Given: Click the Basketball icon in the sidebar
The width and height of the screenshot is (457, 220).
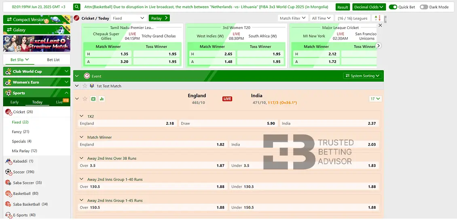Looking at the screenshot, I should (x=8, y=193).
